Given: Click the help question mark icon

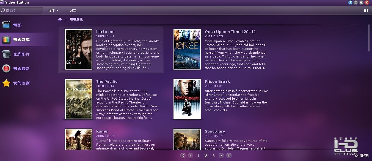Looking at the screenshot, I should pos(350,2).
